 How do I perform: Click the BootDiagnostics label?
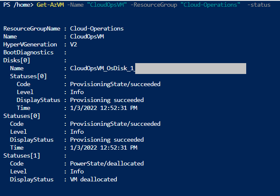pos(28,52)
